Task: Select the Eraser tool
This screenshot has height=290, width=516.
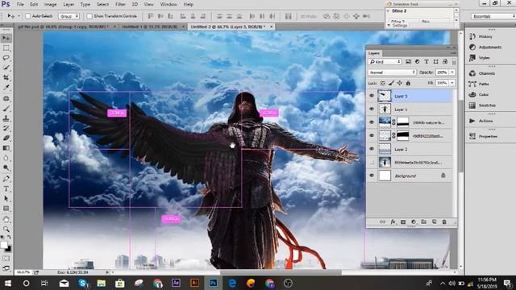Action: tap(6, 138)
